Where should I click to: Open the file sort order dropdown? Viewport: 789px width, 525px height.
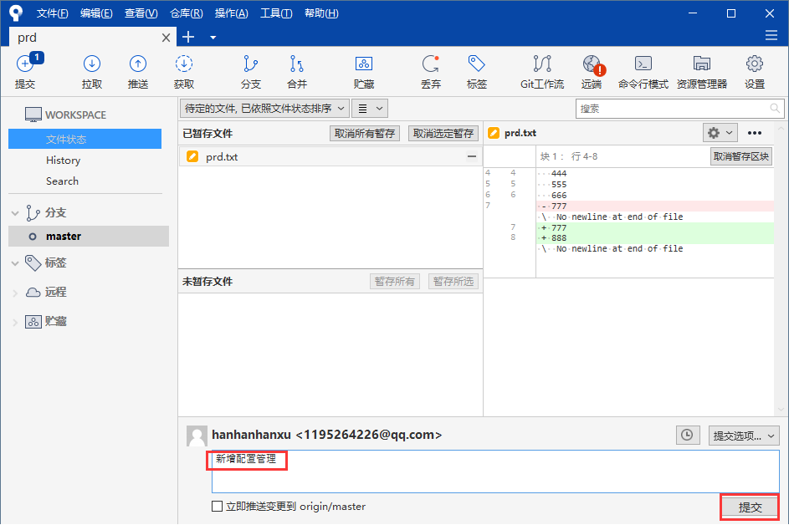265,108
